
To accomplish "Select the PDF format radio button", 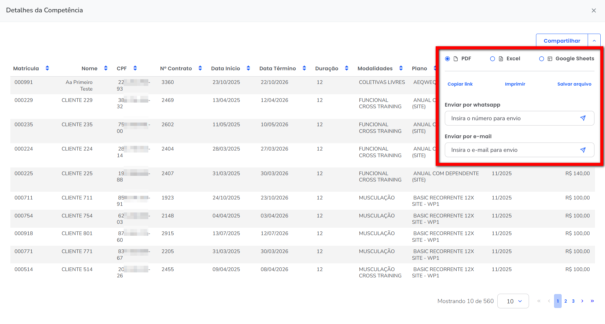I will (447, 59).
